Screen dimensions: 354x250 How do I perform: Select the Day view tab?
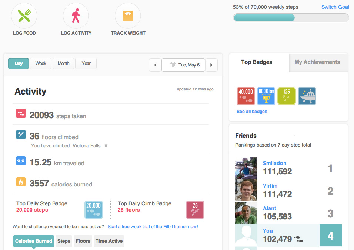pyautogui.click(x=19, y=64)
